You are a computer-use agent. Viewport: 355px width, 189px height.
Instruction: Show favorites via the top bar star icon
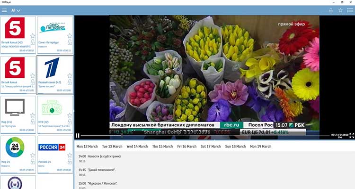point(340,10)
